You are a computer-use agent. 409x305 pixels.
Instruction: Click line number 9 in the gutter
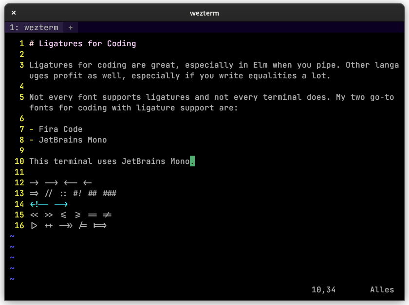[21, 150]
